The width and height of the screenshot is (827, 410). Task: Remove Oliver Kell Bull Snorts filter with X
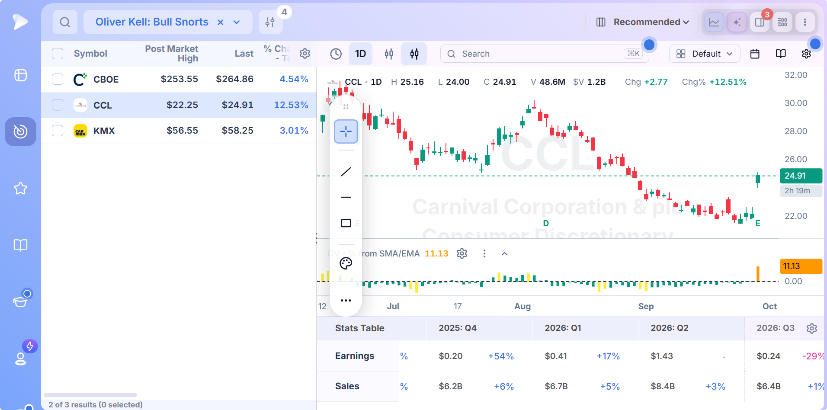pos(221,22)
